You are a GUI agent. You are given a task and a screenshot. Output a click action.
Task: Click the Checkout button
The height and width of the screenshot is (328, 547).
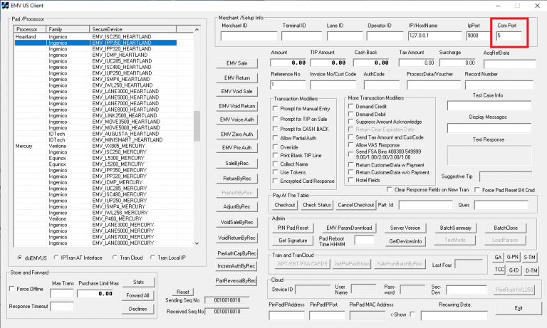coord(285,205)
